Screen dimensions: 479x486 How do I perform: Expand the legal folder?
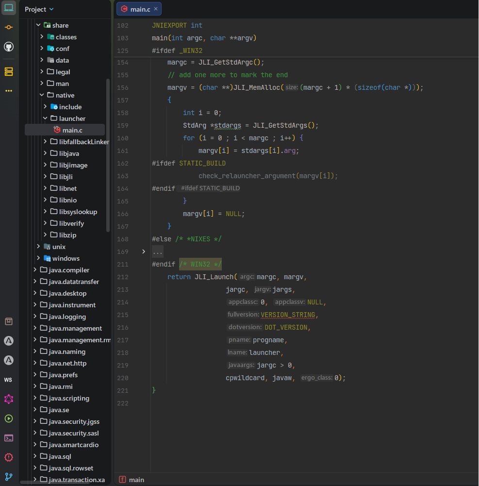click(x=42, y=71)
